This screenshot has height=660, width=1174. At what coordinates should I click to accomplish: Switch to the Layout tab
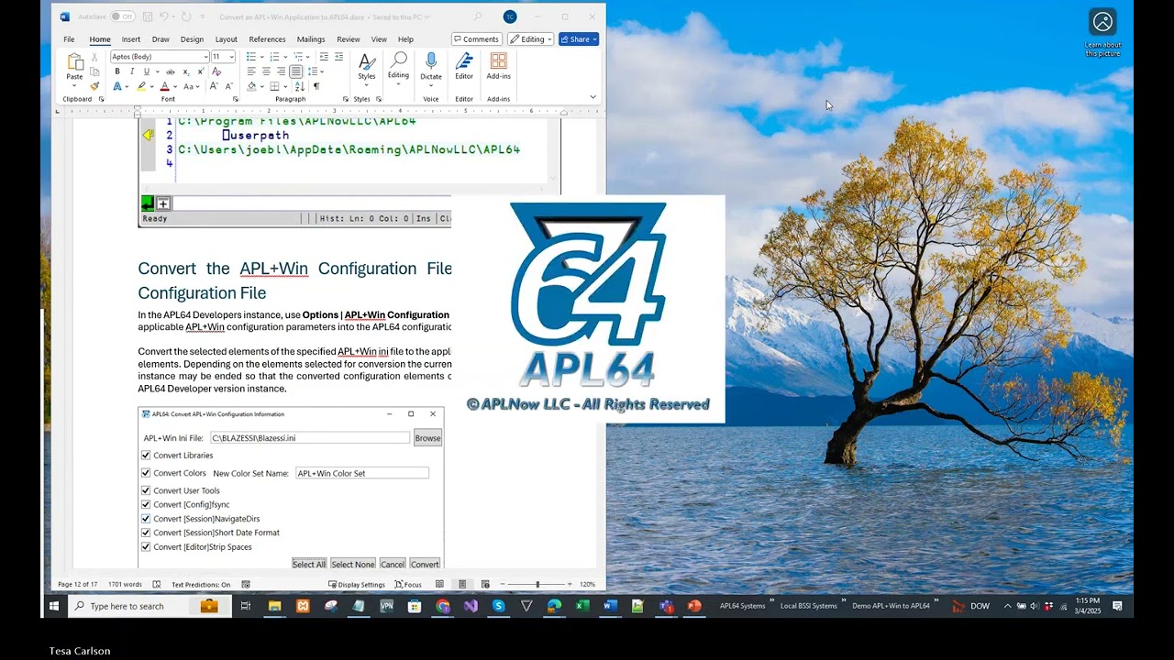click(226, 39)
